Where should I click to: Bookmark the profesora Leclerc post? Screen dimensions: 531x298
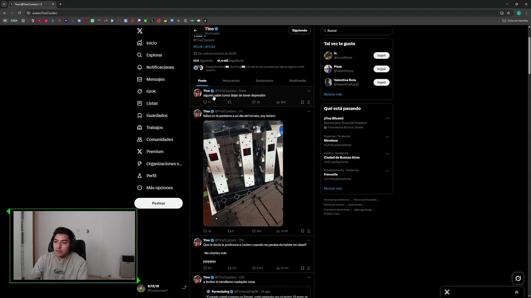pyautogui.click(x=302, y=268)
